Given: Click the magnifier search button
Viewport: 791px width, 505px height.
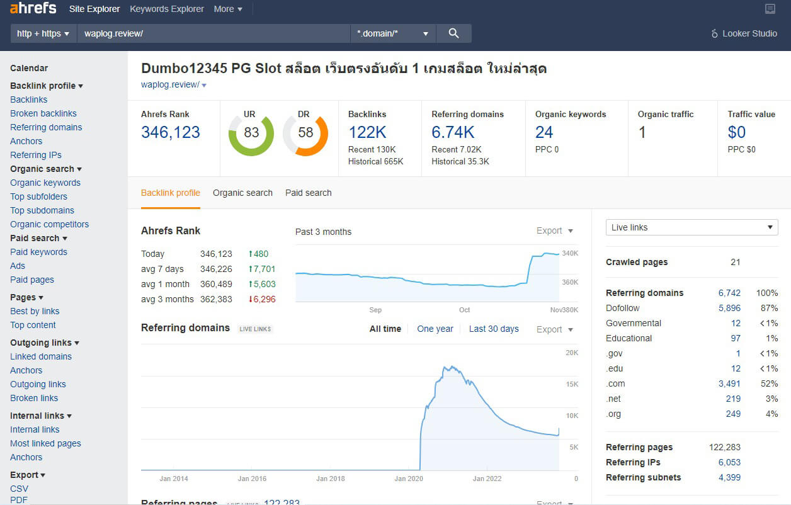Looking at the screenshot, I should (x=453, y=33).
